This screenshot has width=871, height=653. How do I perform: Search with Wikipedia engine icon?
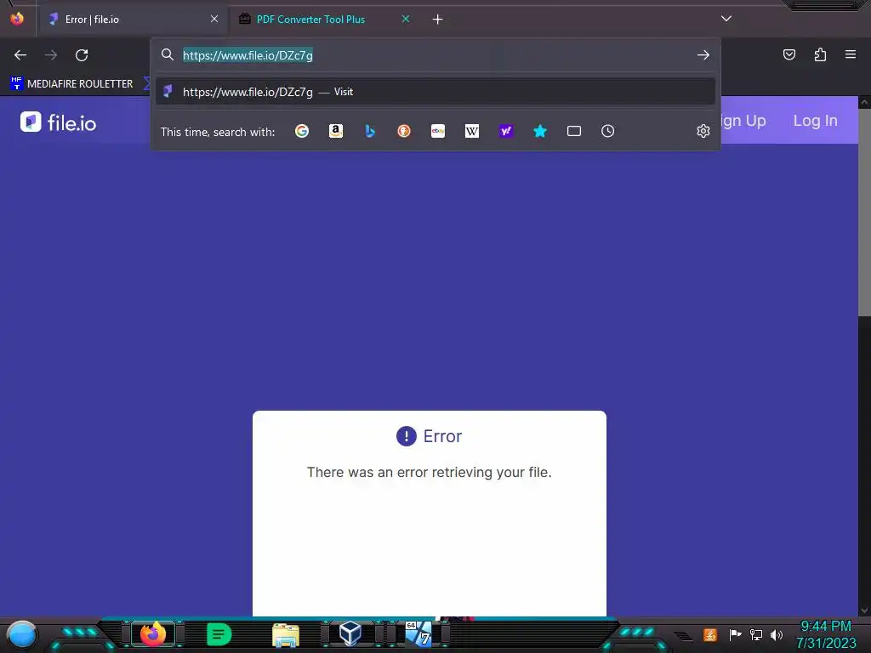tap(471, 131)
